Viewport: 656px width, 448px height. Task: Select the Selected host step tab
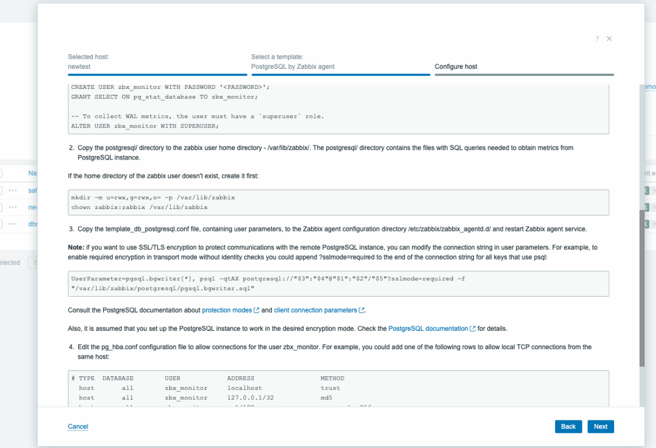tap(157, 64)
